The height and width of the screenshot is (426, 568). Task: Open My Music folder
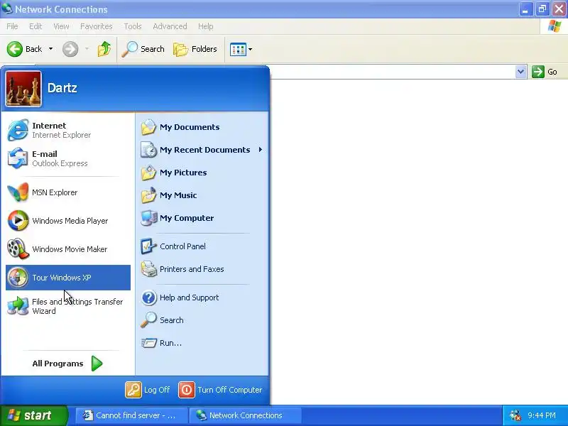(x=202, y=195)
